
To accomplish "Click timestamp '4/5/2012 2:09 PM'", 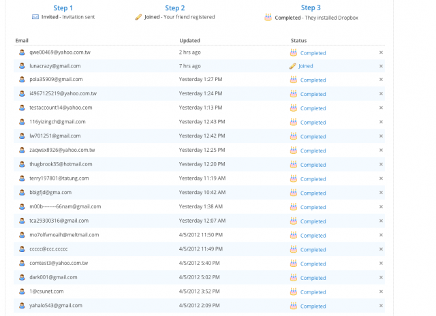I will pyautogui.click(x=200, y=305).
